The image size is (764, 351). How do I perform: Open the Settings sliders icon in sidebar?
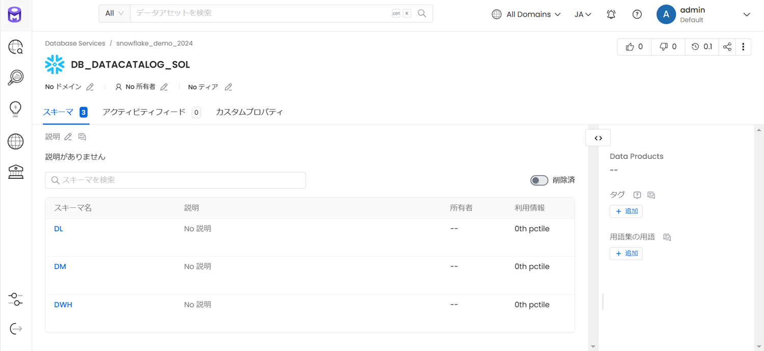click(x=16, y=299)
